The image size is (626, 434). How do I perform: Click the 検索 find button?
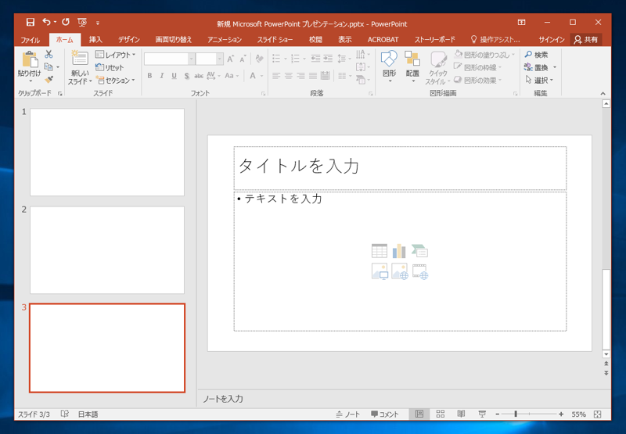click(x=537, y=55)
